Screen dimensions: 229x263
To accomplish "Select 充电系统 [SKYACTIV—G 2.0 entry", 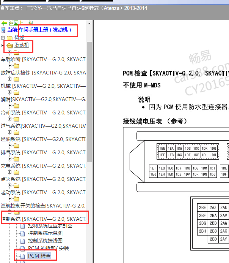I will coord(44,166).
